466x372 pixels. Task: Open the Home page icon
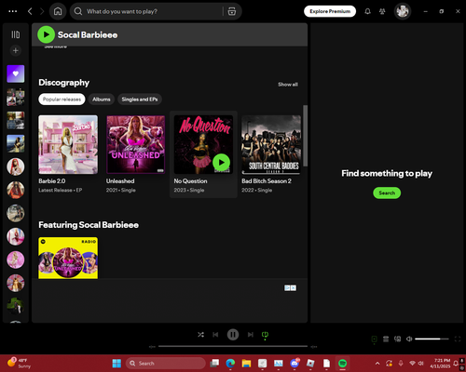(58, 11)
